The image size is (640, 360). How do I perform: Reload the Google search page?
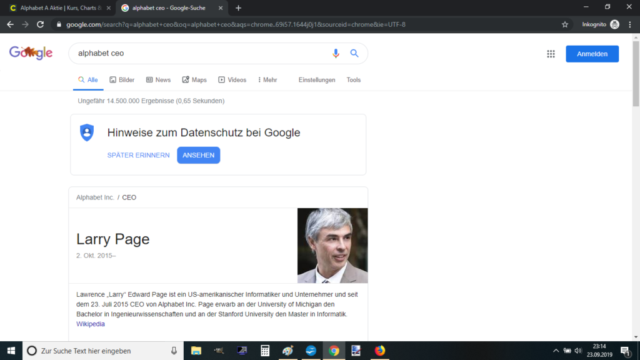40,24
